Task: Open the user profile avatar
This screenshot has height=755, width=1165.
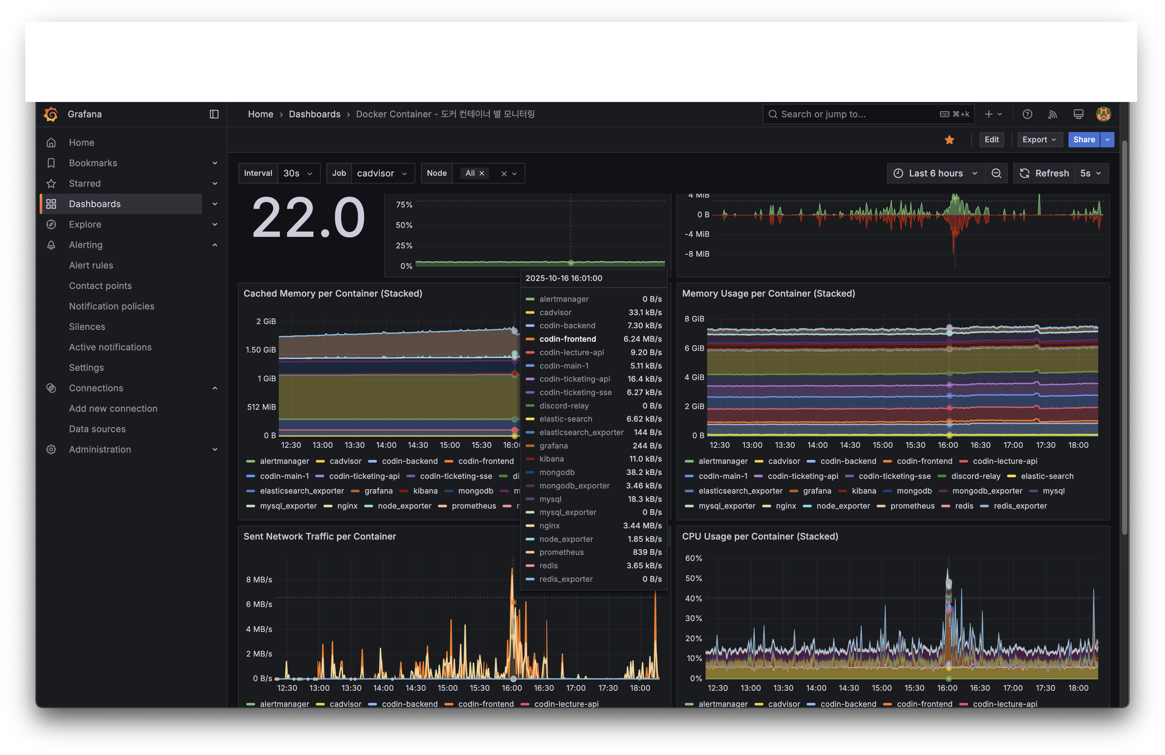Action: point(1103,114)
